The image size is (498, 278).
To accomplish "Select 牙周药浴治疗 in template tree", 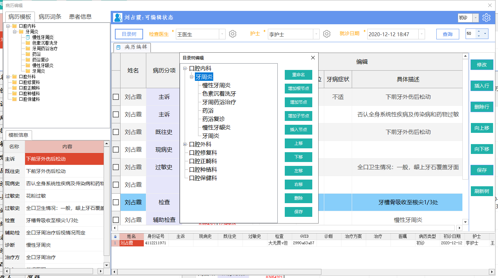I will 45,49.
